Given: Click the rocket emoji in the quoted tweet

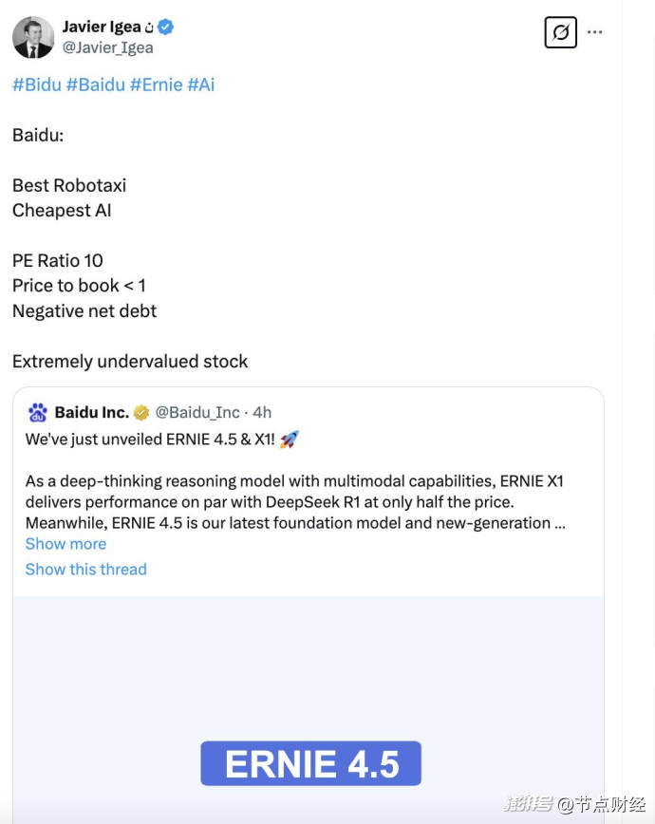Looking at the screenshot, I should tap(289, 439).
